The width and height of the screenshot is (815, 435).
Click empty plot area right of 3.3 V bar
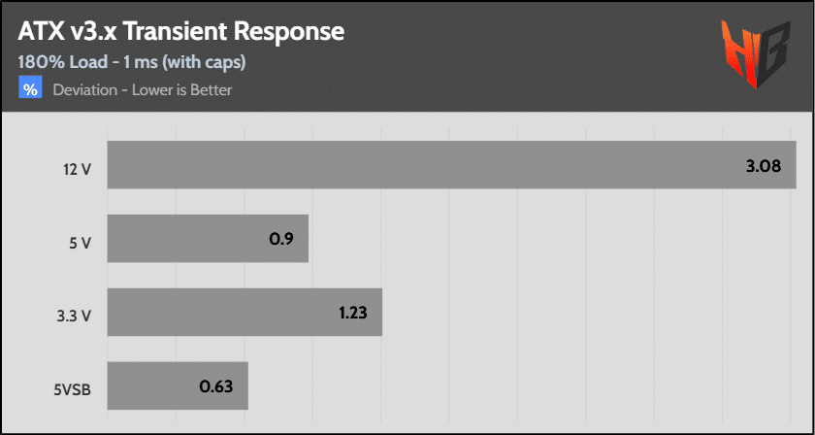(x=582, y=313)
